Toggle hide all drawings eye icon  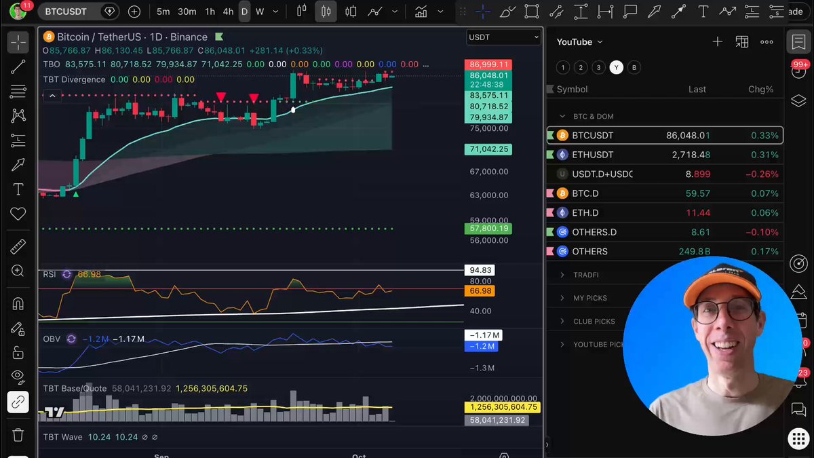(18, 377)
